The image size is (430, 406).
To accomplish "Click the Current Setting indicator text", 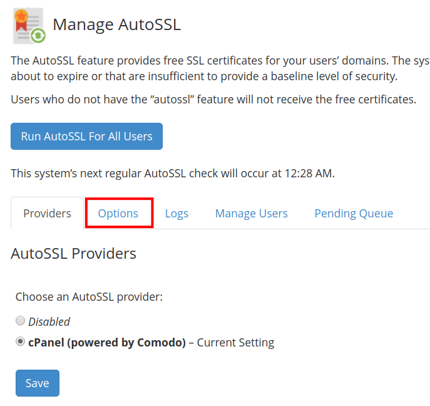I will (235, 343).
